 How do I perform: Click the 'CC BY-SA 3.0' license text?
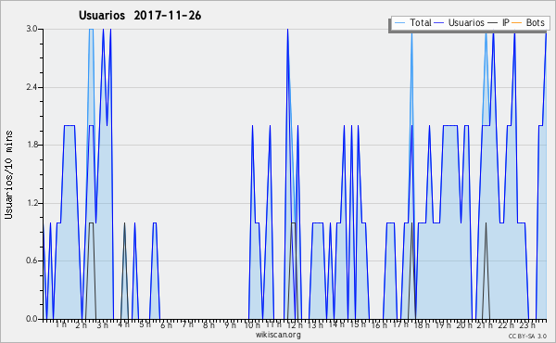527,336
